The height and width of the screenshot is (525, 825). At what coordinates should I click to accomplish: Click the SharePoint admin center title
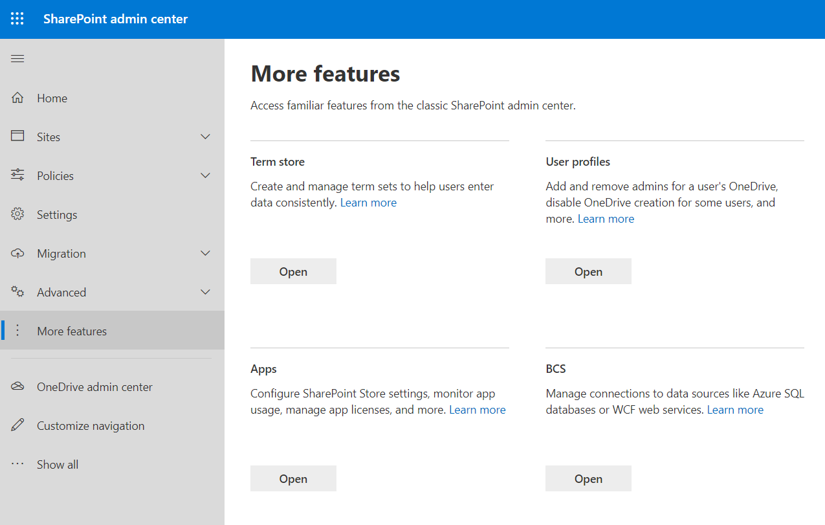pyautogui.click(x=115, y=19)
